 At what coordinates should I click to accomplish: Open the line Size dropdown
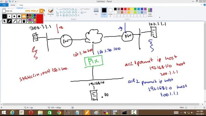[x=96, y=12]
